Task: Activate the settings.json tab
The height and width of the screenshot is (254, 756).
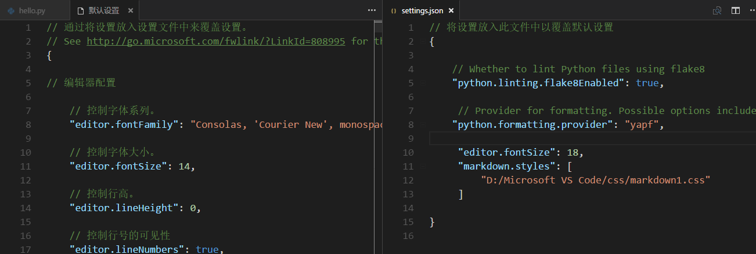Action: (x=422, y=10)
